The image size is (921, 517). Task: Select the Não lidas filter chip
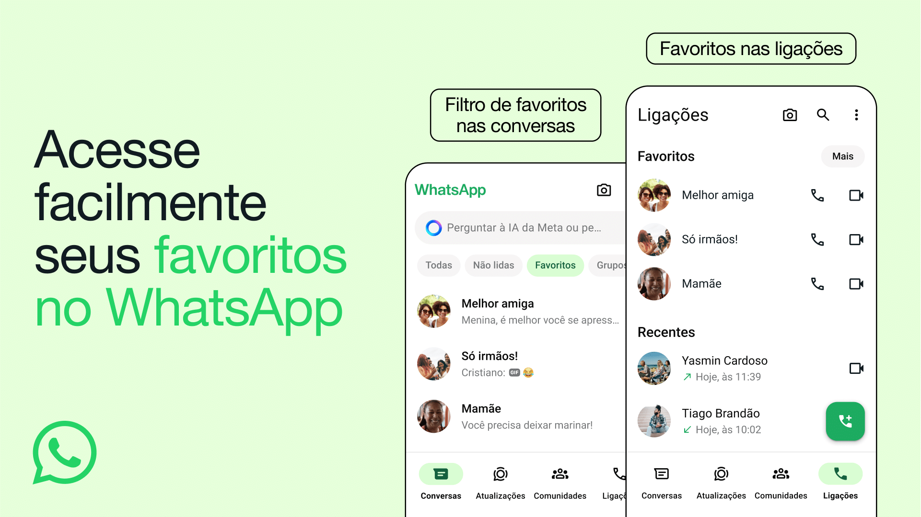point(493,265)
